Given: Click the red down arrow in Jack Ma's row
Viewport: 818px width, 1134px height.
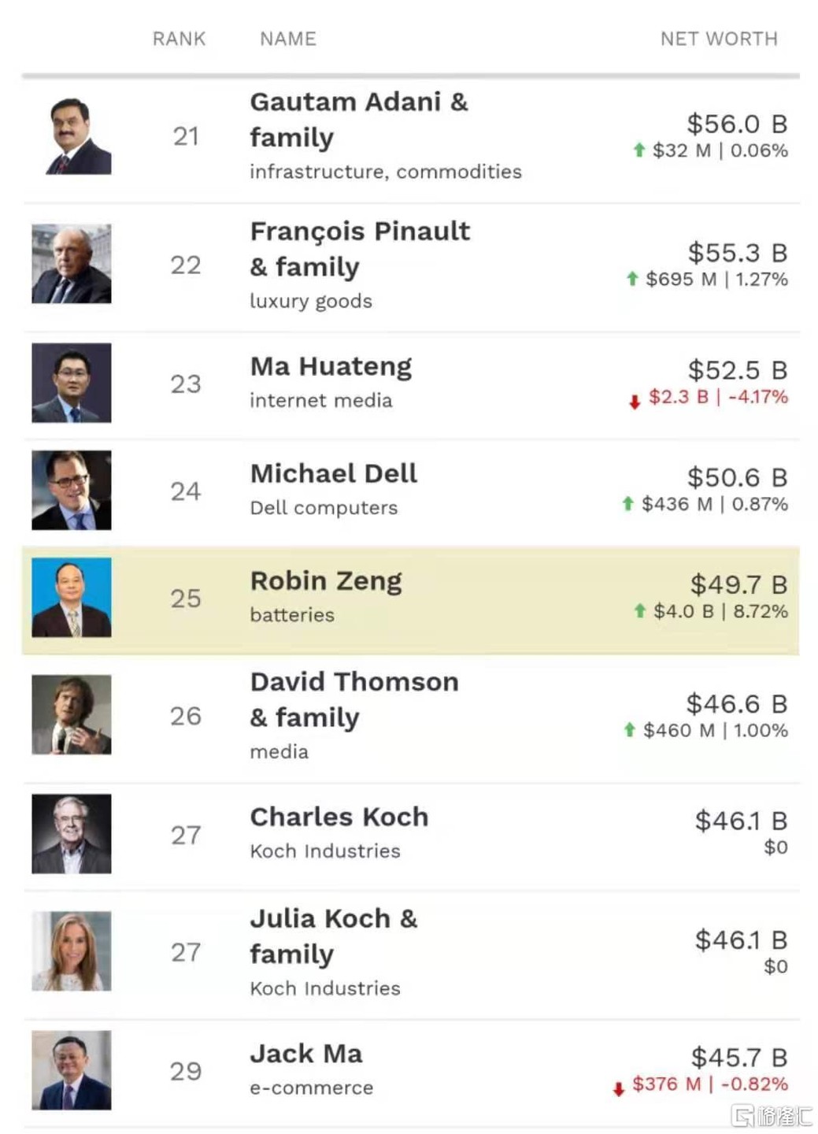Looking at the screenshot, I should (x=619, y=1089).
